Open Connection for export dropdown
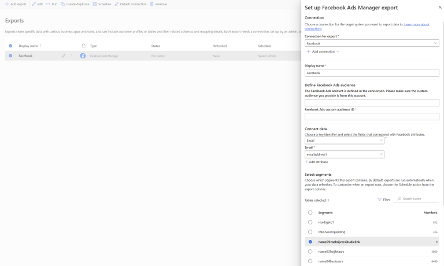Viewport: 444px width, 266px height. coord(372,43)
